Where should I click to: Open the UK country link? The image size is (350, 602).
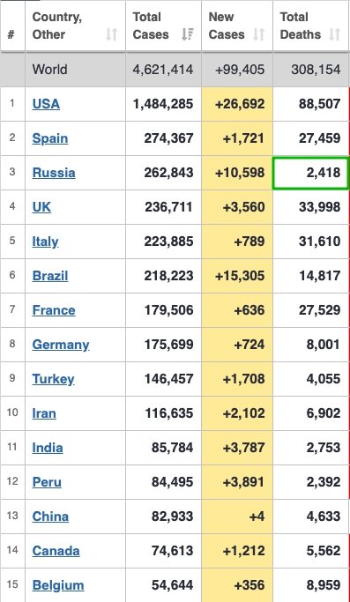(41, 207)
